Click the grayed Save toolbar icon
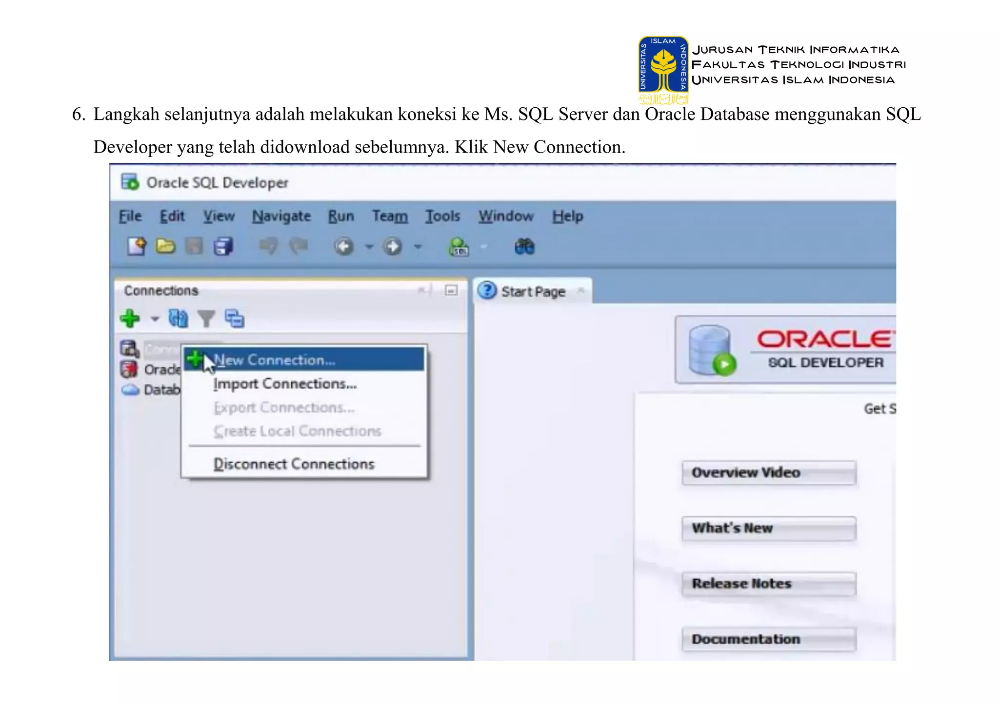The height and width of the screenshot is (706, 999). point(194,246)
